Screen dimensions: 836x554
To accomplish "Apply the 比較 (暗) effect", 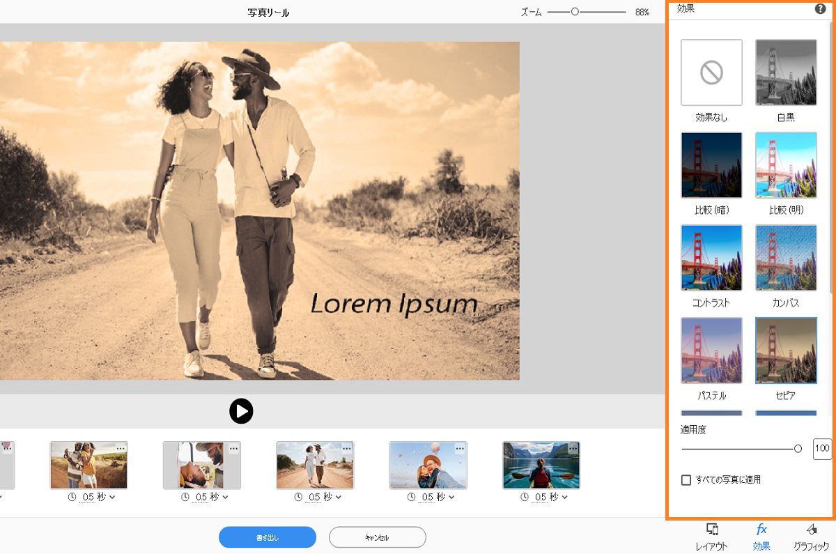I will pos(711,165).
